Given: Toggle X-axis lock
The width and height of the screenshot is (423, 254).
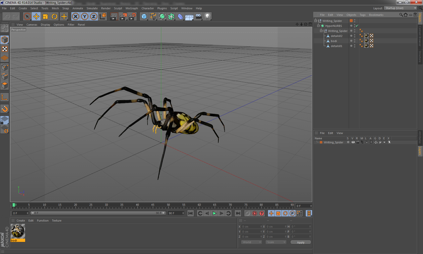Looking at the screenshot, I should (76, 17).
